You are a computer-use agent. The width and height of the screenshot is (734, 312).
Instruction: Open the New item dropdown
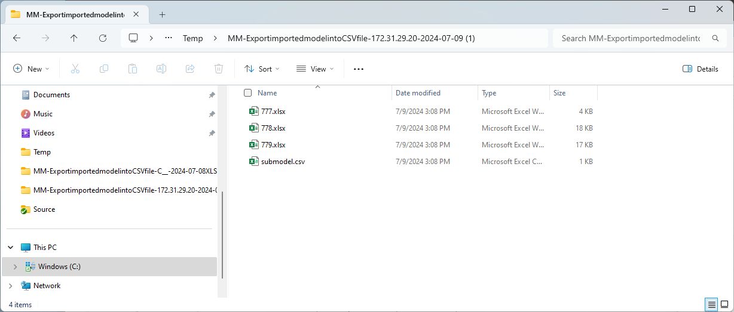[32, 69]
